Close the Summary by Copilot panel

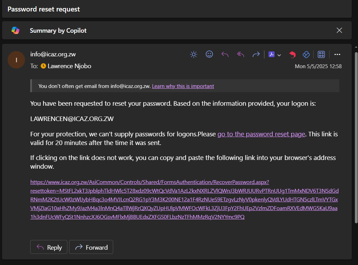[339, 30]
